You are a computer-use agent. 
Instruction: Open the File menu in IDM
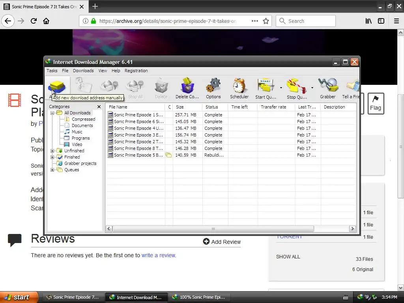coord(65,71)
